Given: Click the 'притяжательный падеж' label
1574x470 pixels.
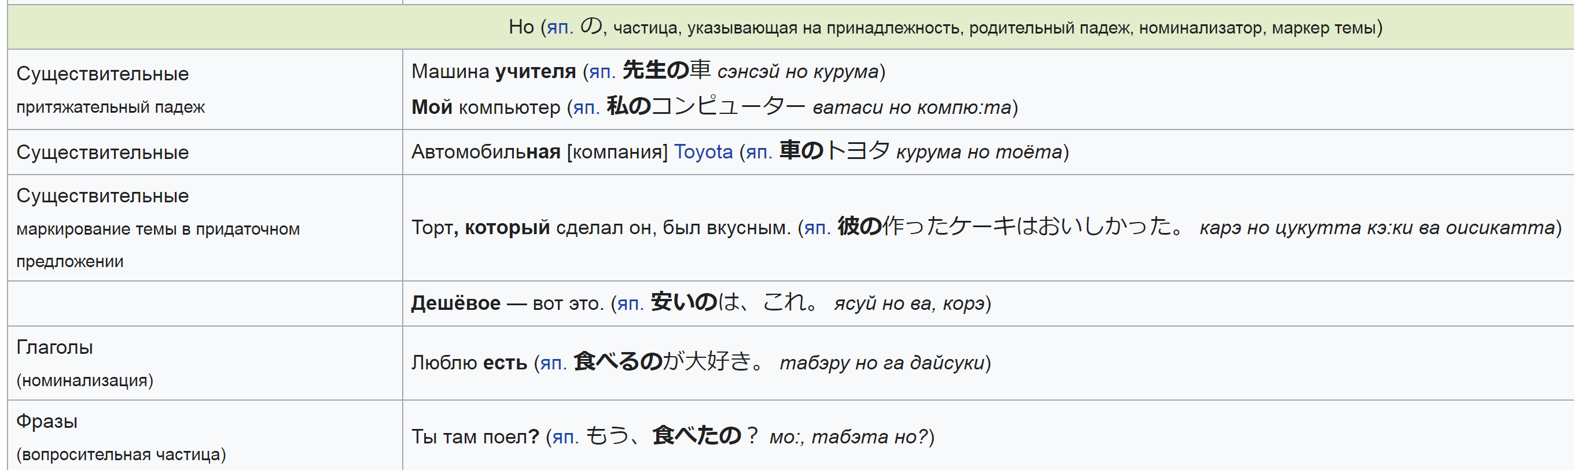Looking at the screenshot, I should [x=111, y=108].
